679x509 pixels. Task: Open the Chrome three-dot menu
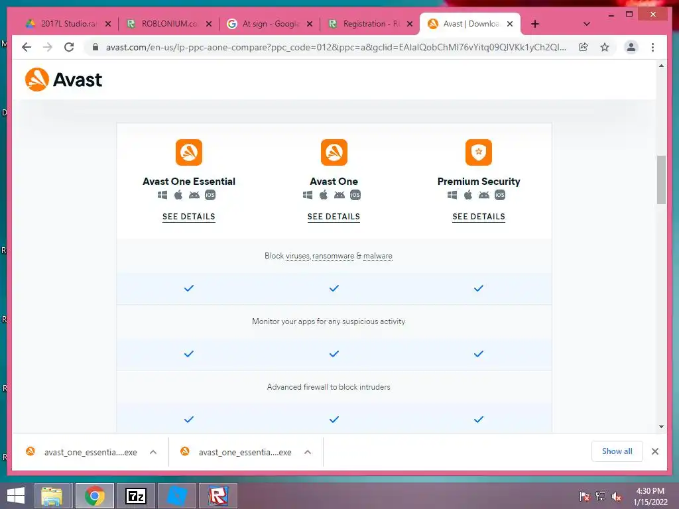coord(652,47)
